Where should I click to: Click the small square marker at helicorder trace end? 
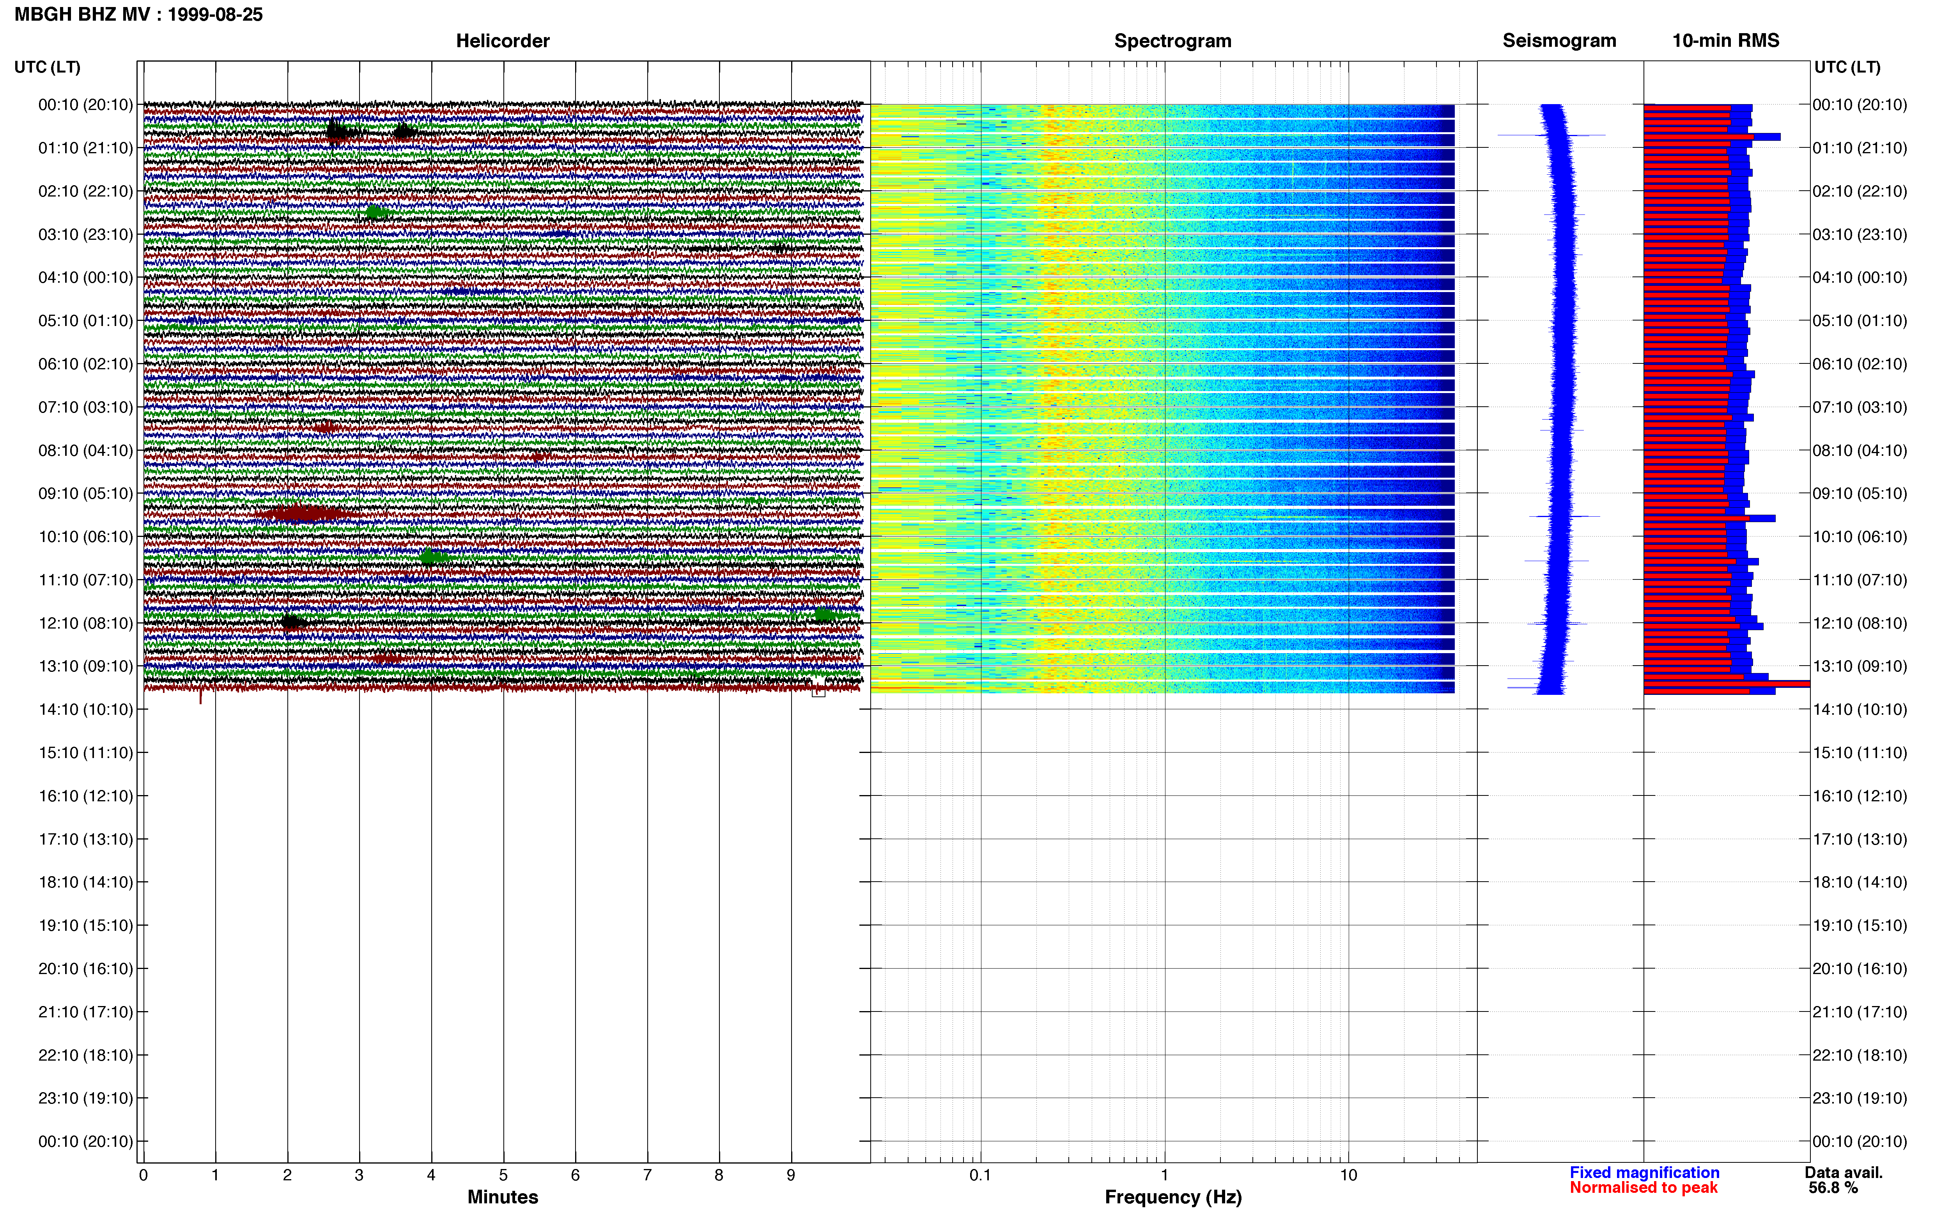click(818, 691)
